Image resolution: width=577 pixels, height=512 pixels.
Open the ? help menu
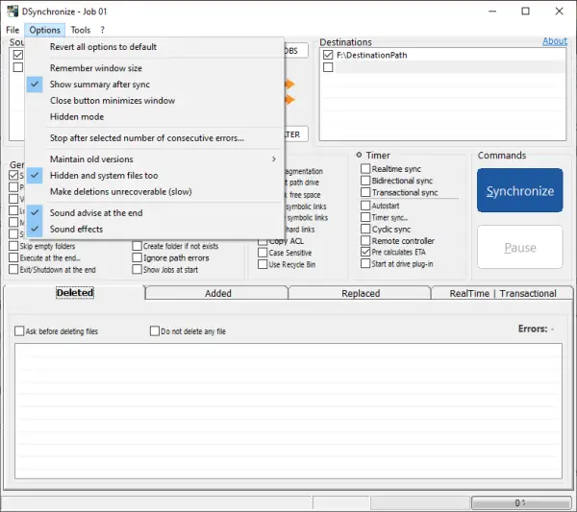102,30
